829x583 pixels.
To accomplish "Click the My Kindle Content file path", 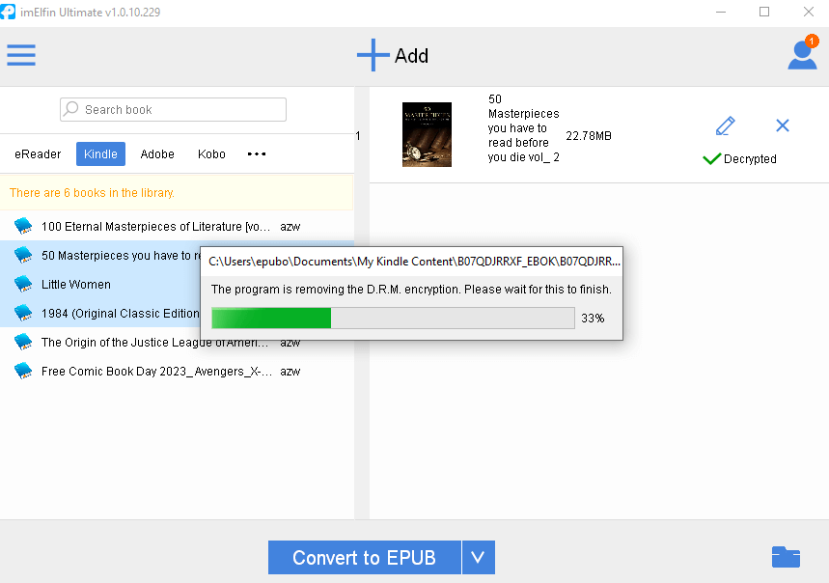I will (x=415, y=262).
